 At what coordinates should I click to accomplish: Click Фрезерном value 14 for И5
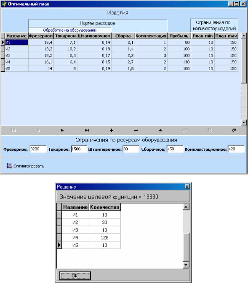pyautogui.click(x=41, y=68)
